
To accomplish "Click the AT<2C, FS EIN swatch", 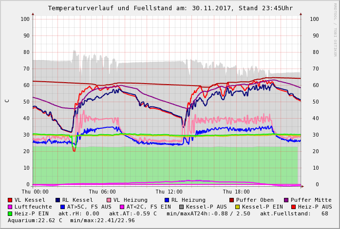I will pyautogui.click(x=122, y=207).
